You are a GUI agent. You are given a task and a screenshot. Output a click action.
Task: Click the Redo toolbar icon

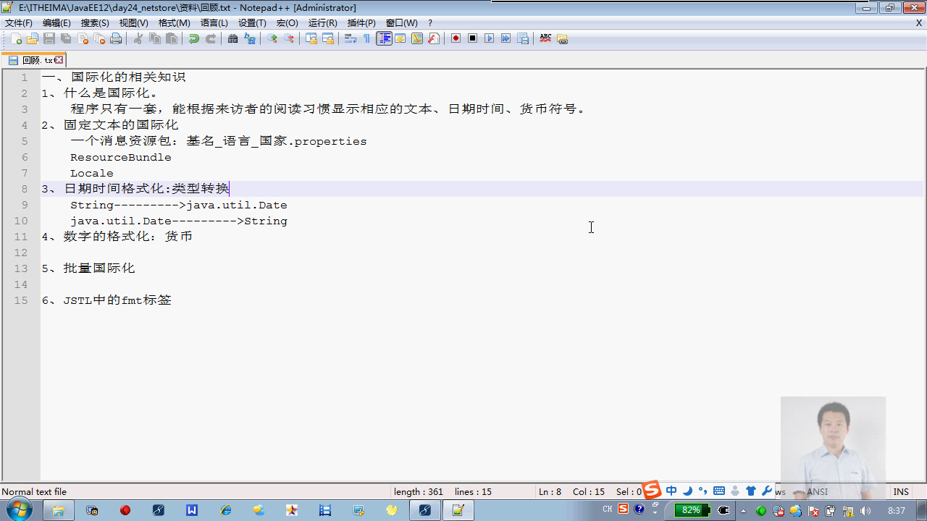[211, 38]
